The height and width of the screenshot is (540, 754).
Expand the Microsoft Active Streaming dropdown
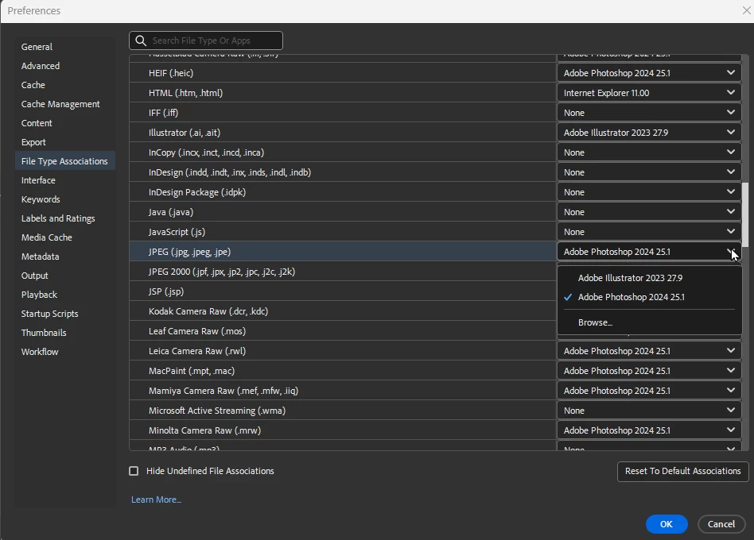(649, 411)
